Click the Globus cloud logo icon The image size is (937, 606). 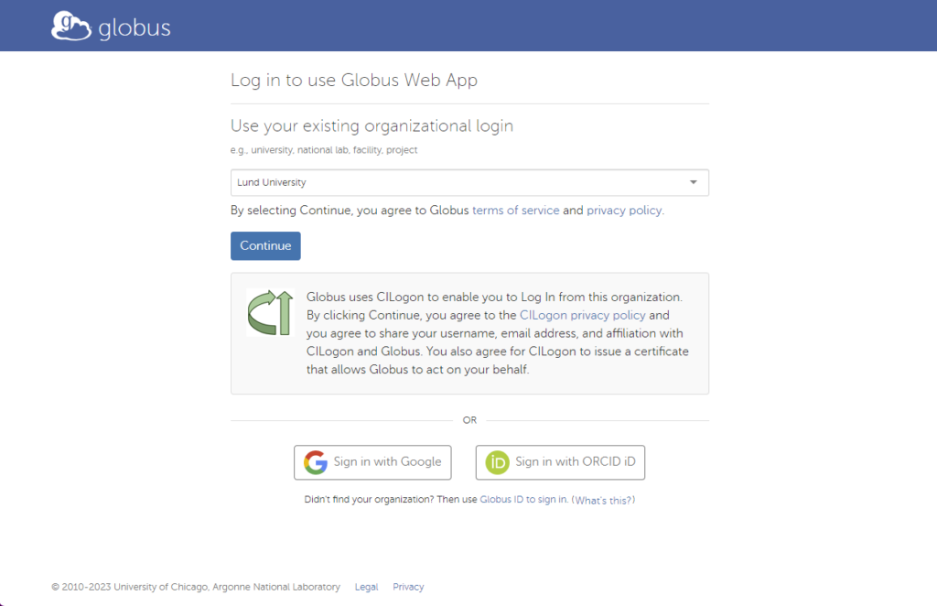pyautogui.click(x=71, y=27)
